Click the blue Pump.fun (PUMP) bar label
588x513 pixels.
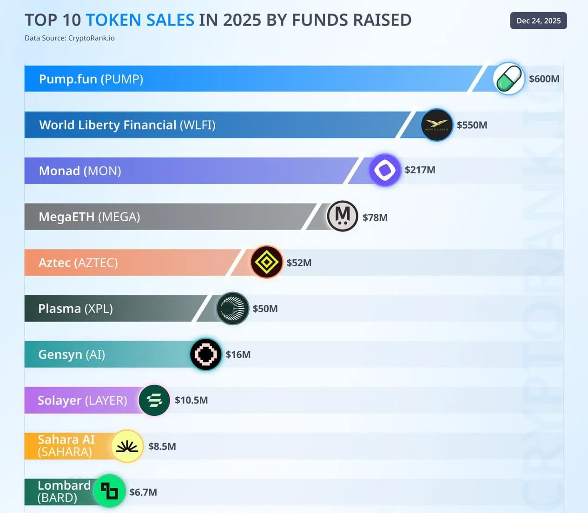(x=91, y=79)
